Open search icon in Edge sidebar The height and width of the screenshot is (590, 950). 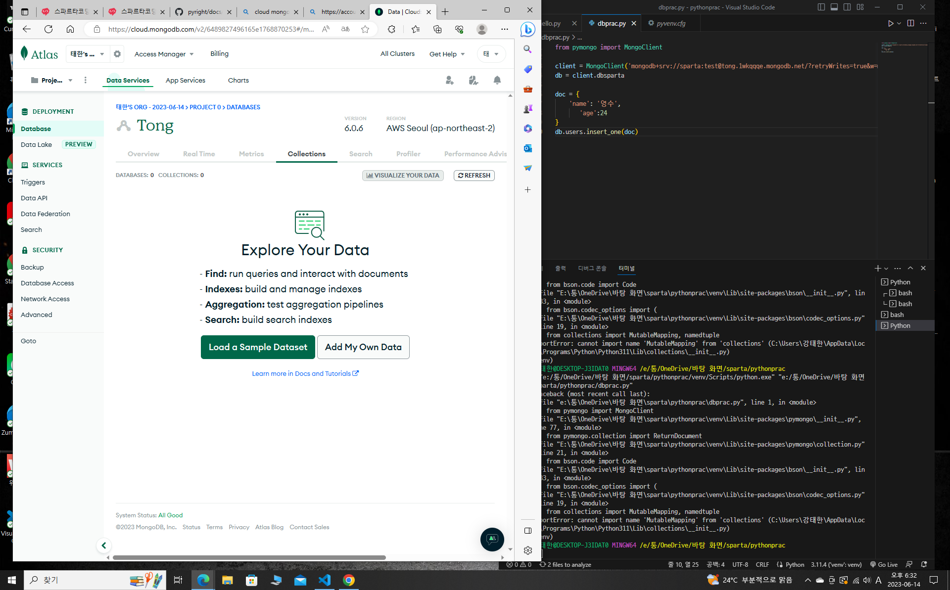pyautogui.click(x=528, y=49)
